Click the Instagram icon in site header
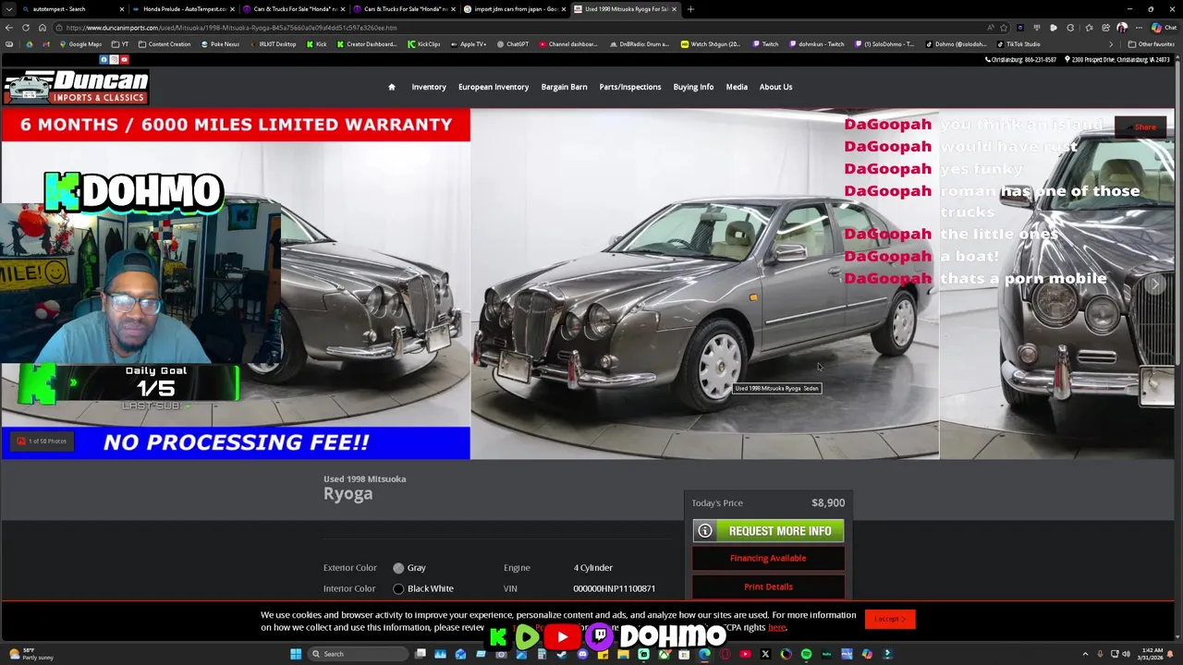This screenshot has width=1183, height=665. click(115, 60)
